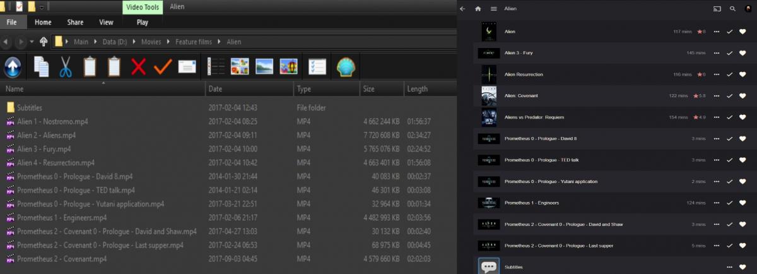Sort files by the Length column header
Image resolution: width=757 pixels, height=274 pixels.
[x=429, y=89]
